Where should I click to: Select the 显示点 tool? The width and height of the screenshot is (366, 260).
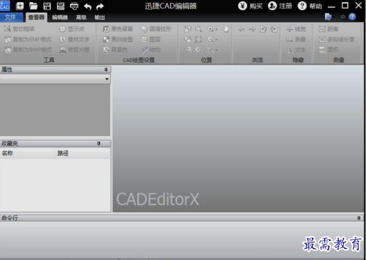pyautogui.click(x=72, y=29)
